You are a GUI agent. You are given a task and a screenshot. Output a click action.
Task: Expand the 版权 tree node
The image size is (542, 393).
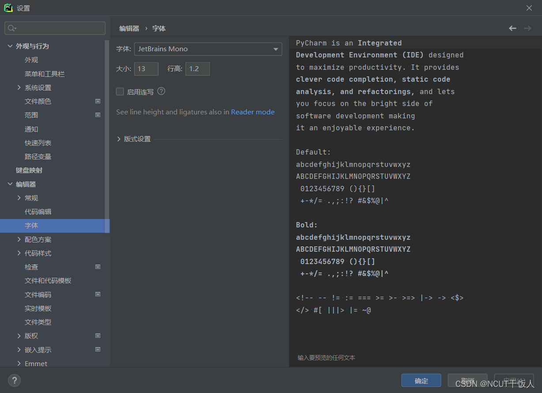19,336
